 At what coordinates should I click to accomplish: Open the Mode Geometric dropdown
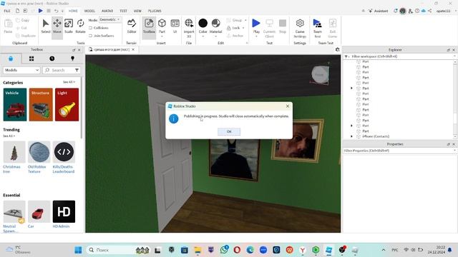pos(109,19)
